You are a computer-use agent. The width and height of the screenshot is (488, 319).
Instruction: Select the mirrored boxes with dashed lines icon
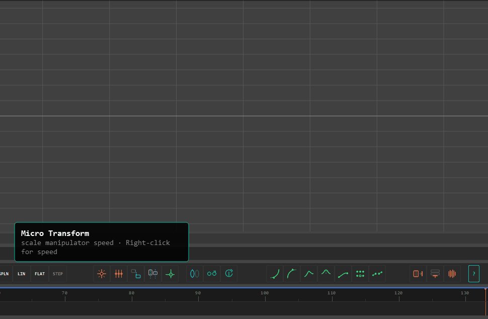coord(153,274)
